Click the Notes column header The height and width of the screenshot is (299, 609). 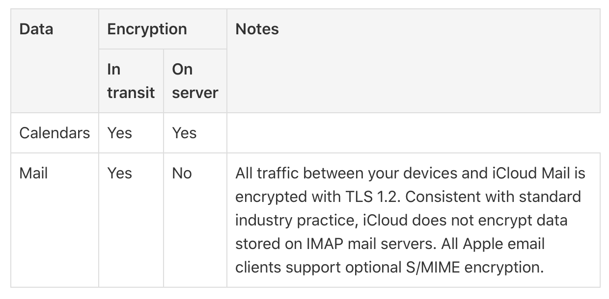click(x=257, y=29)
